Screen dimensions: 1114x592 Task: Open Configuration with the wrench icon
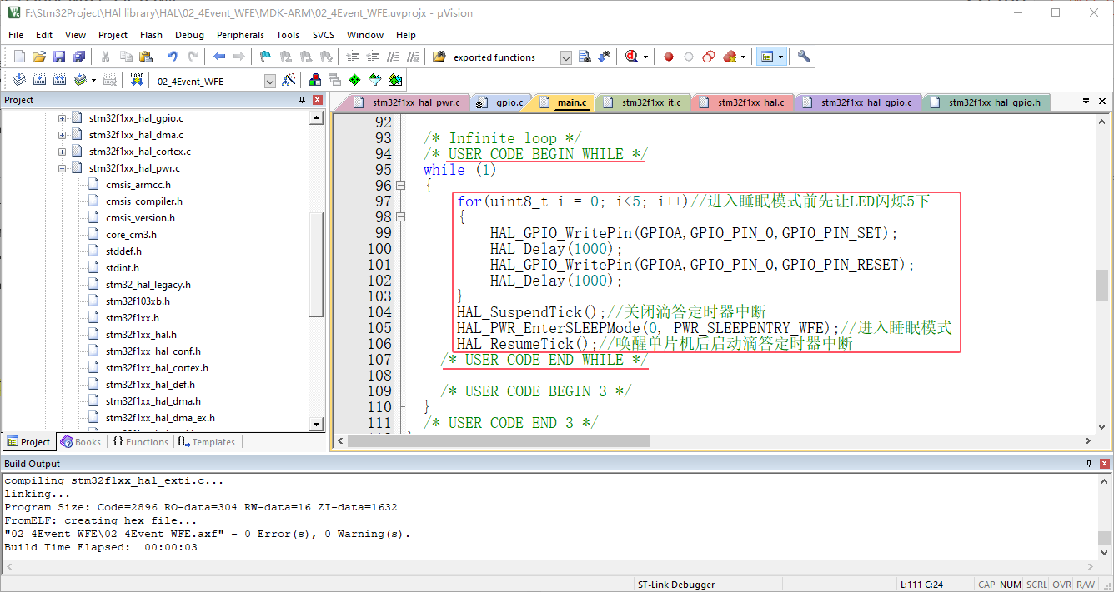pyautogui.click(x=804, y=57)
